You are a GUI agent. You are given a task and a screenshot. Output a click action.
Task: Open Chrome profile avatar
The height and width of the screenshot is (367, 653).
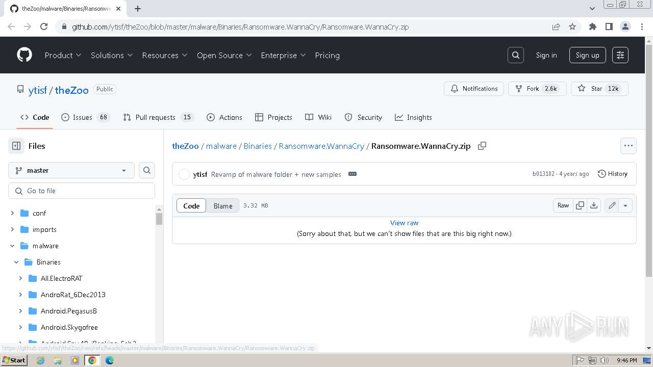625,27
